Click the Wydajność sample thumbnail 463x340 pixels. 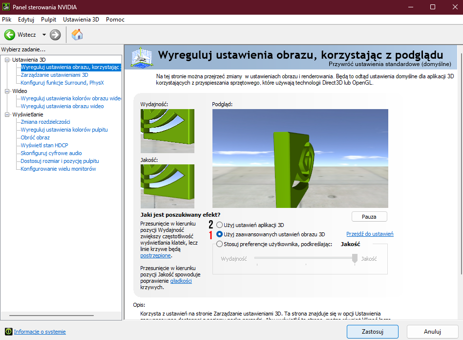pos(168,131)
